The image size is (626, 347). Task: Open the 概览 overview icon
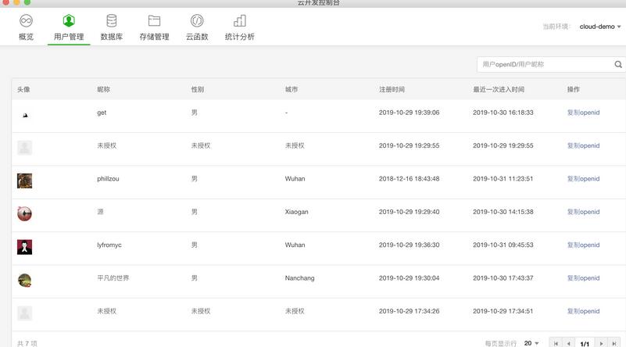[x=26, y=21]
